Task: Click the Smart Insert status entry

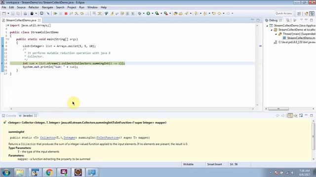Action: point(214,164)
